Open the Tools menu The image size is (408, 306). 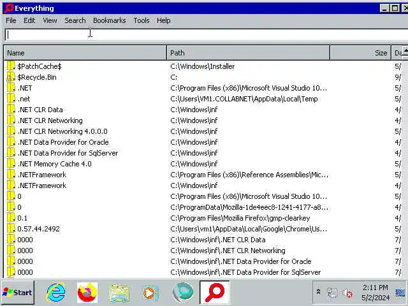[142, 20]
